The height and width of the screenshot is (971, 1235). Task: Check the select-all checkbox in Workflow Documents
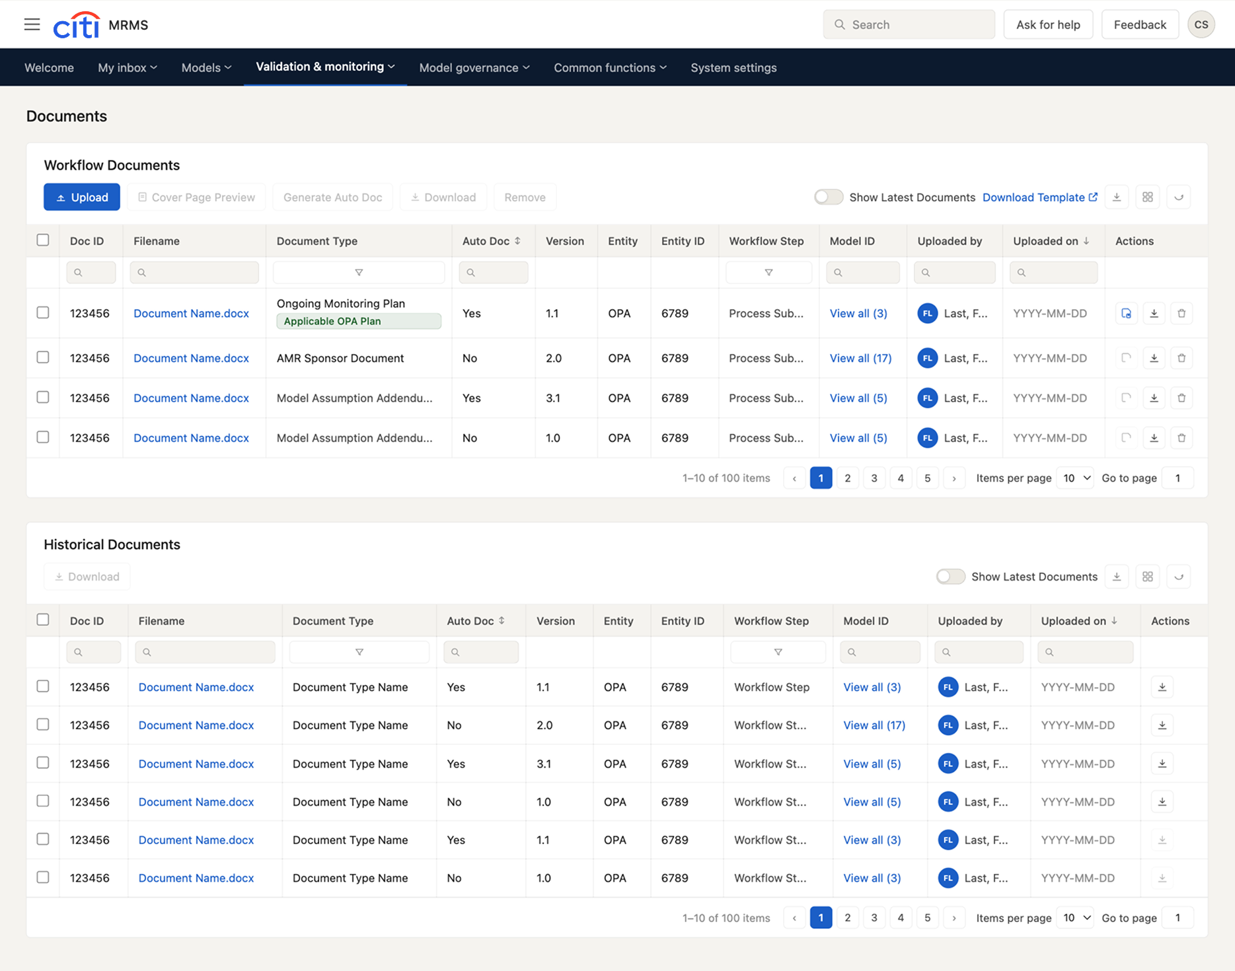tap(43, 240)
